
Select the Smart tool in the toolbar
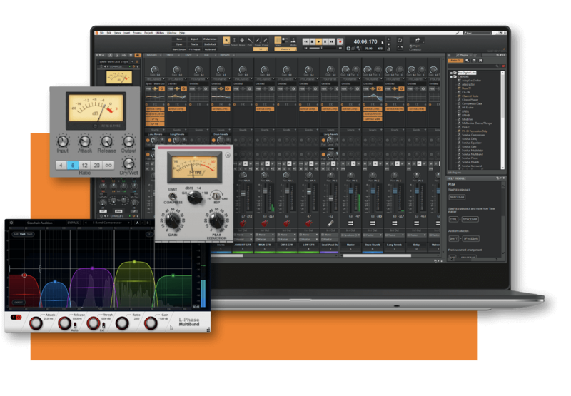coord(227,40)
